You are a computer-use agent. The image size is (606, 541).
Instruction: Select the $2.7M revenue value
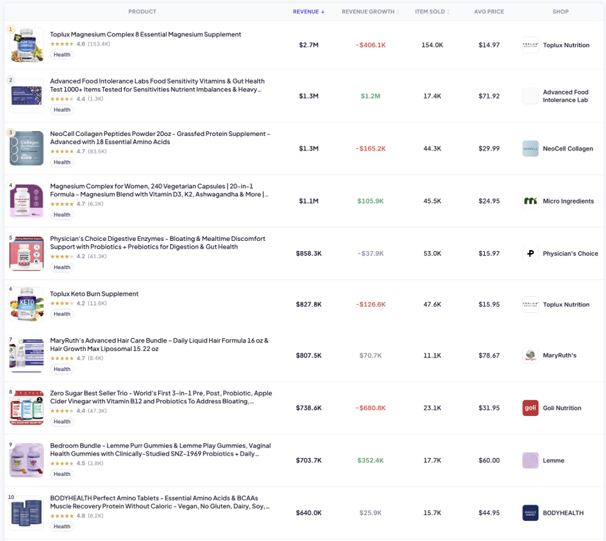click(x=309, y=45)
